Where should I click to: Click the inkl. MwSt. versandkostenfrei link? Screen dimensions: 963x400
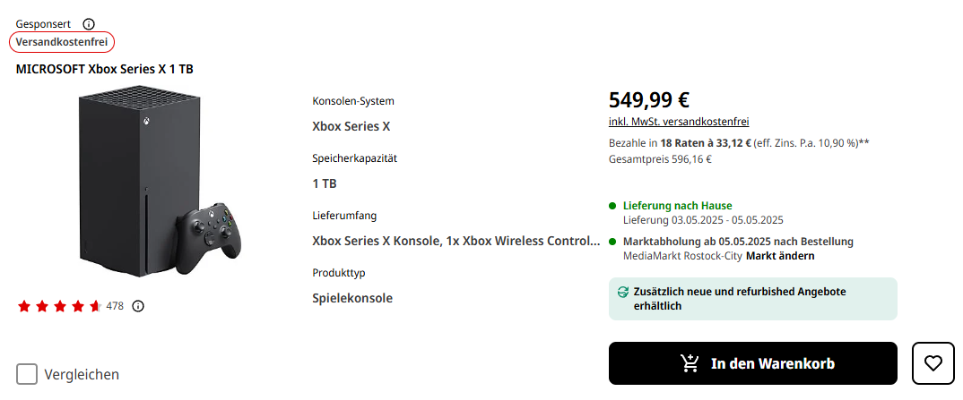pyautogui.click(x=679, y=122)
